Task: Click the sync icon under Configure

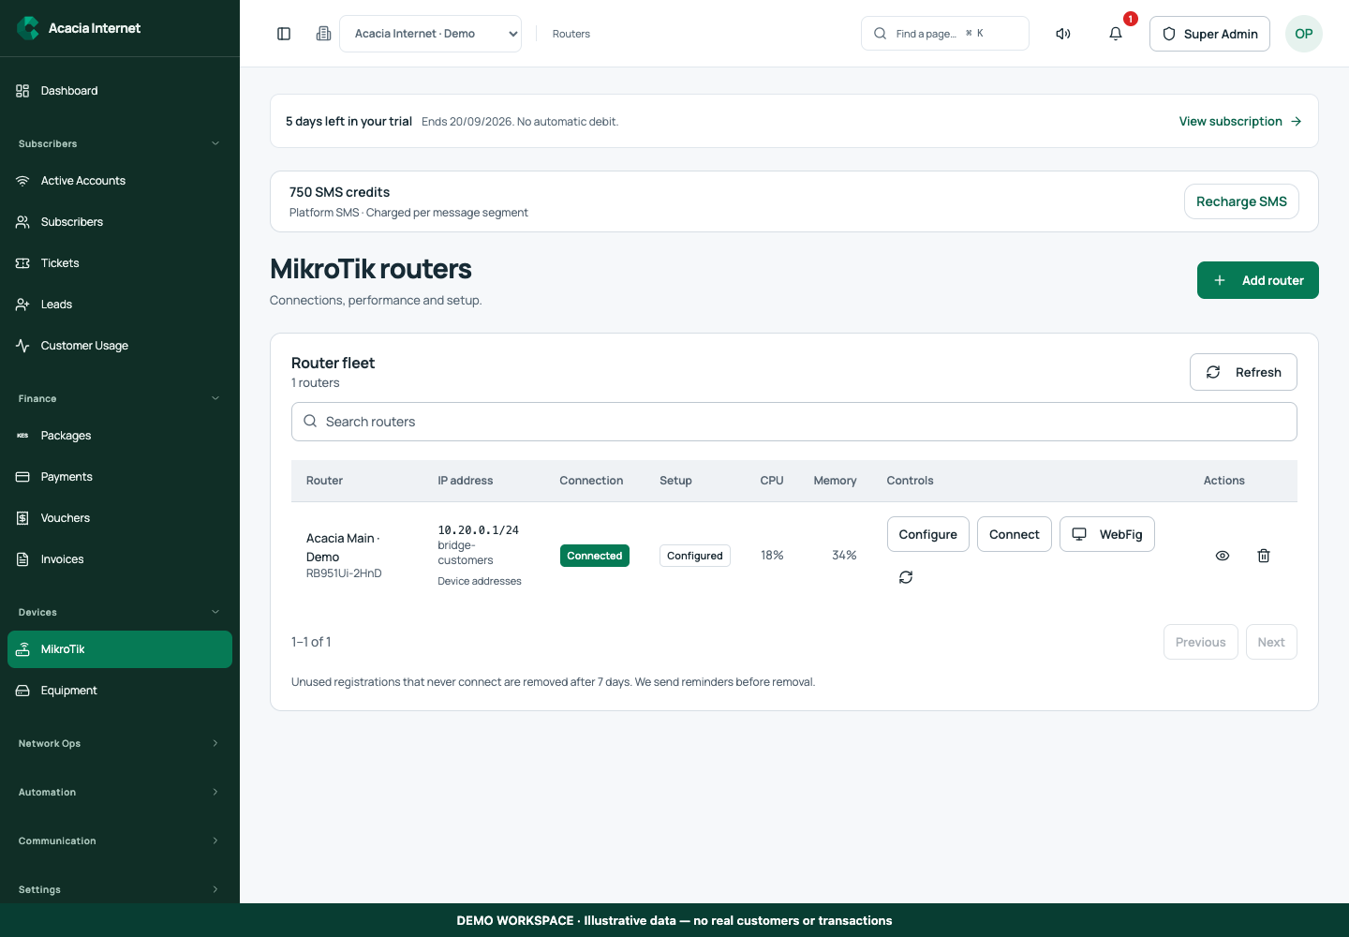Action: click(906, 577)
